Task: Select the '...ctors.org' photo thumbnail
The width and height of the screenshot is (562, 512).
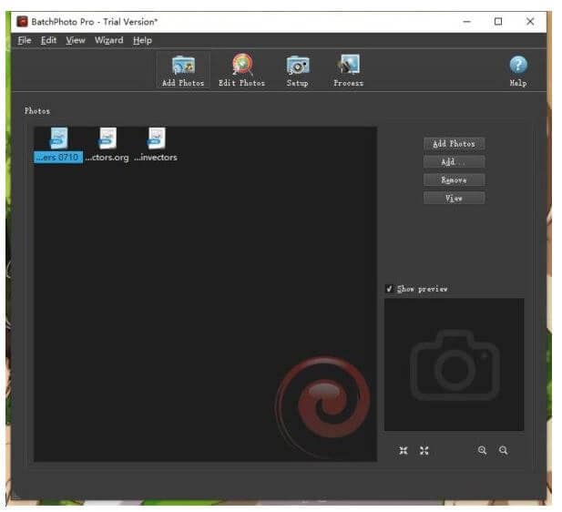Action: point(107,146)
